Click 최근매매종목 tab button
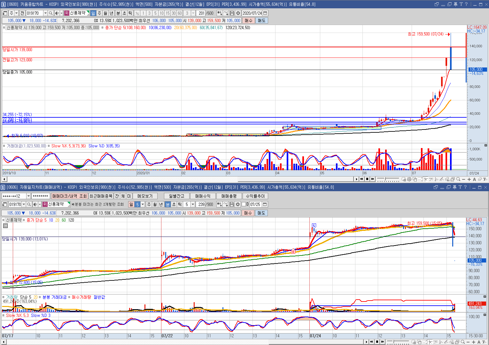Screen dimensions: 489x345 [x=101, y=196]
